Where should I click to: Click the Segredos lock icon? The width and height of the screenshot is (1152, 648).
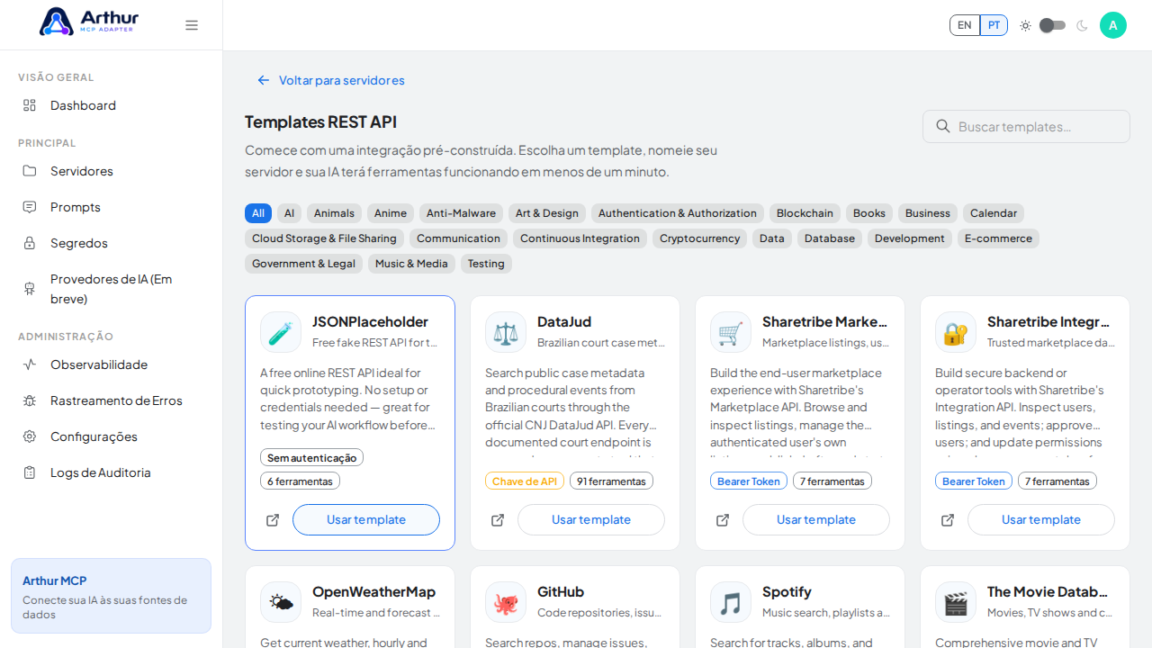(x=30, y=243)
